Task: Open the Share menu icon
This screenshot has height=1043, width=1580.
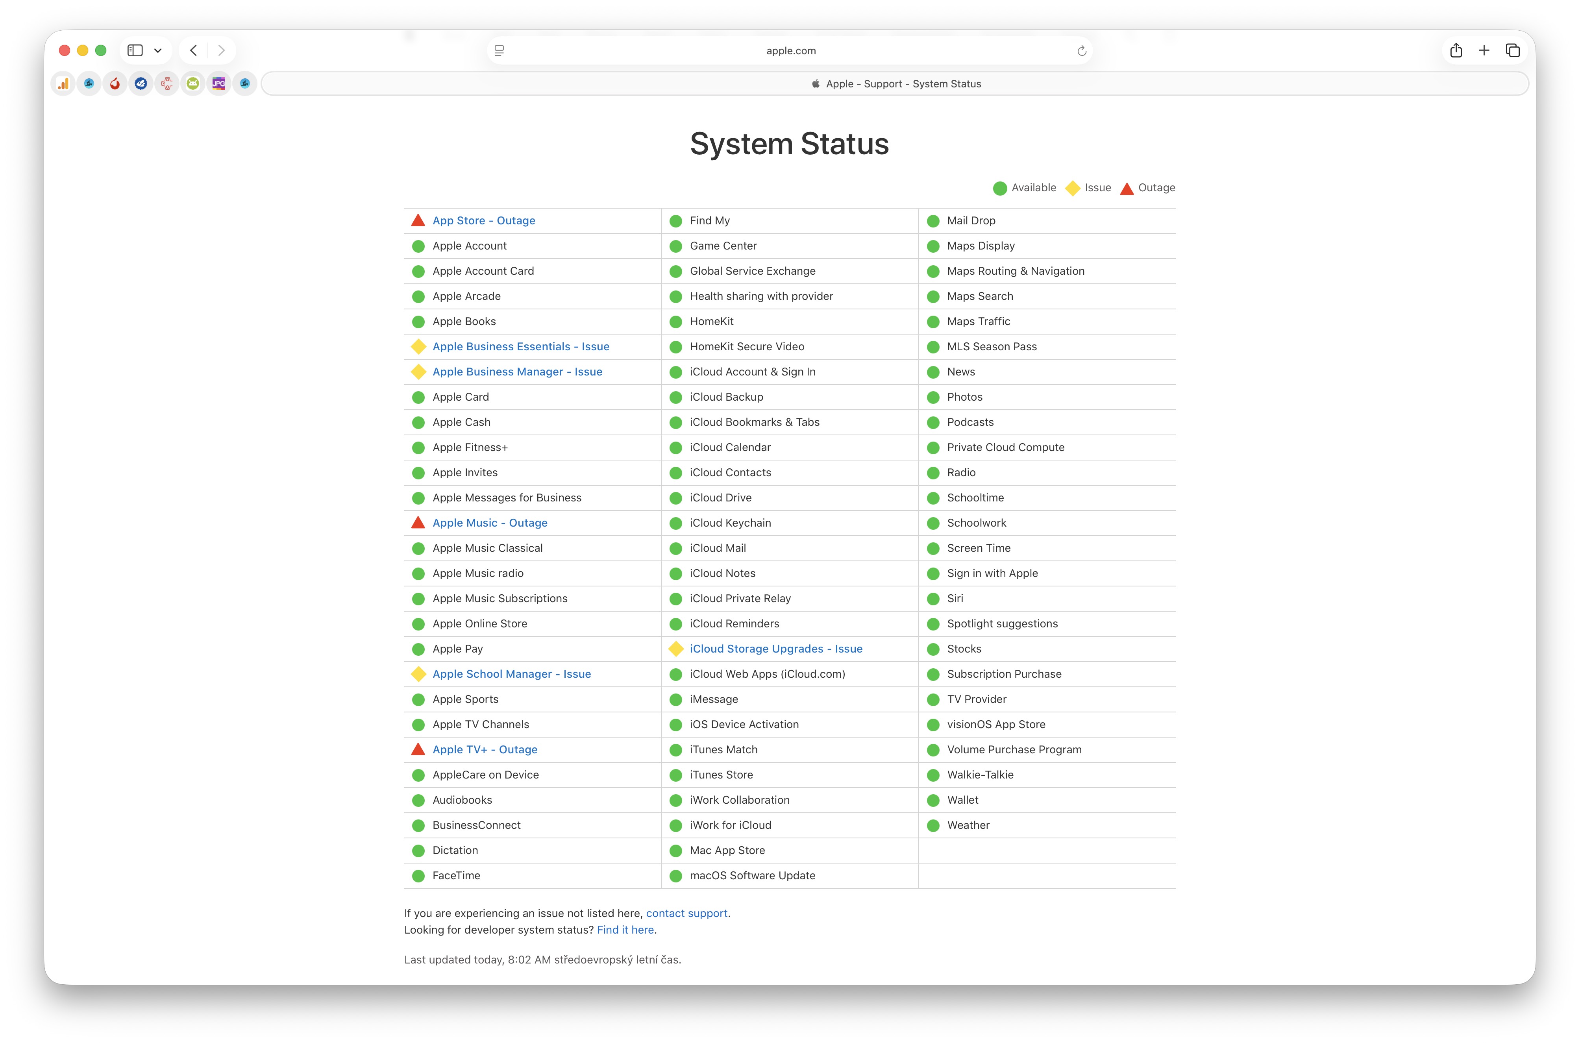Action: pos(1456,50)
